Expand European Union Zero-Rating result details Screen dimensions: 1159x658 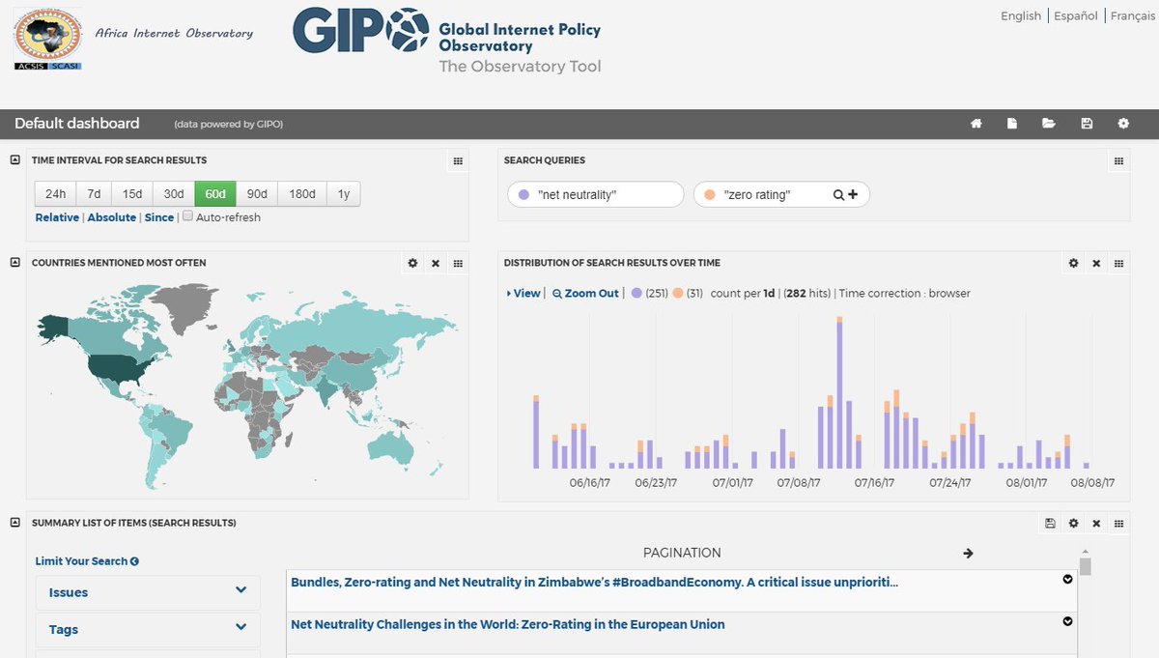1068,621
